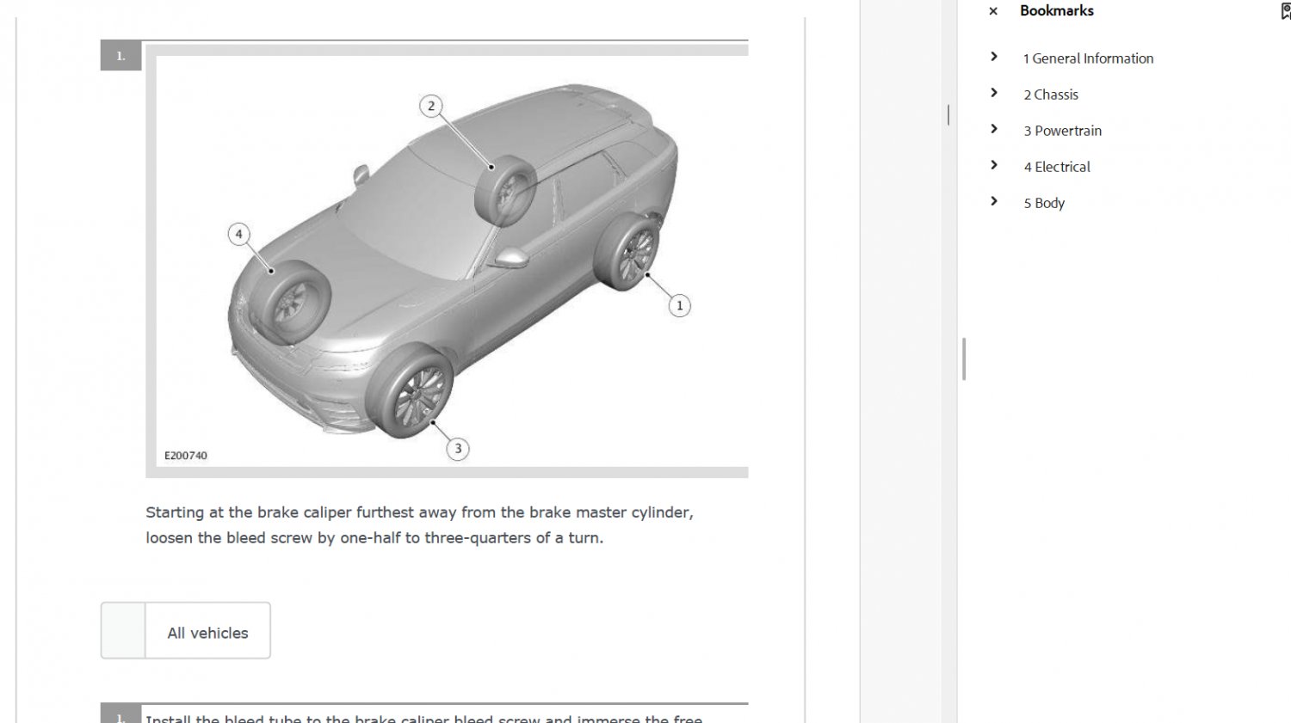Click callout number 2 above the car roof

point(431,106)
